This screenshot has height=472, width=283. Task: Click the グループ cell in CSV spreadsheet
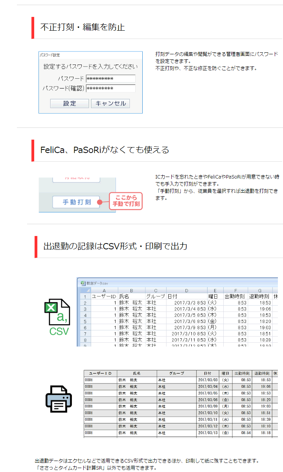156,297
